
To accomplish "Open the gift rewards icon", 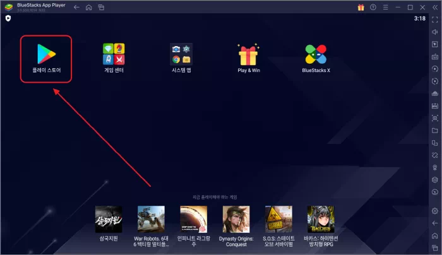I will (x=361, y=8).
